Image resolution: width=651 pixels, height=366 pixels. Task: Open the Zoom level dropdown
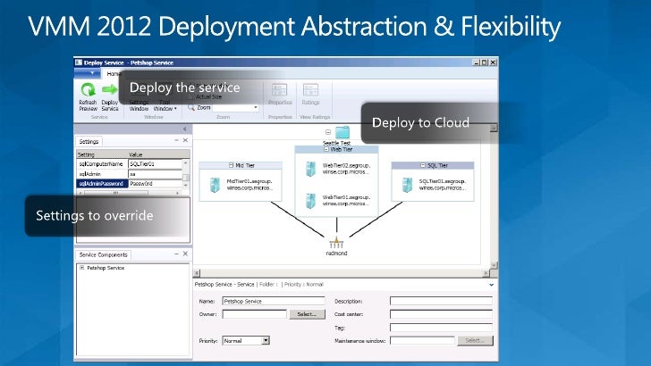tap(256, 107)
